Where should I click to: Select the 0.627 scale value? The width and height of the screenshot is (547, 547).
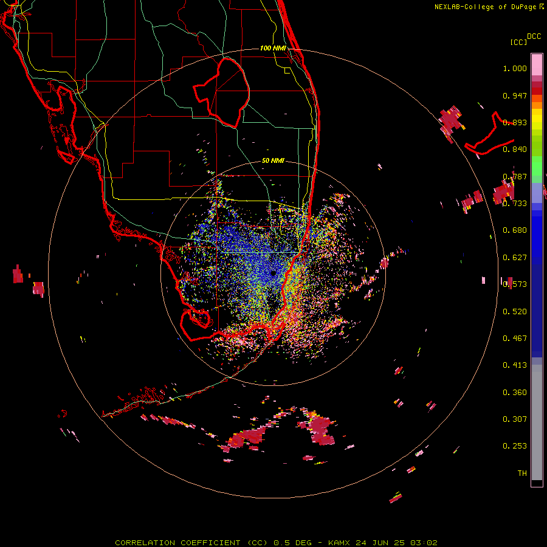pos(515,258)
